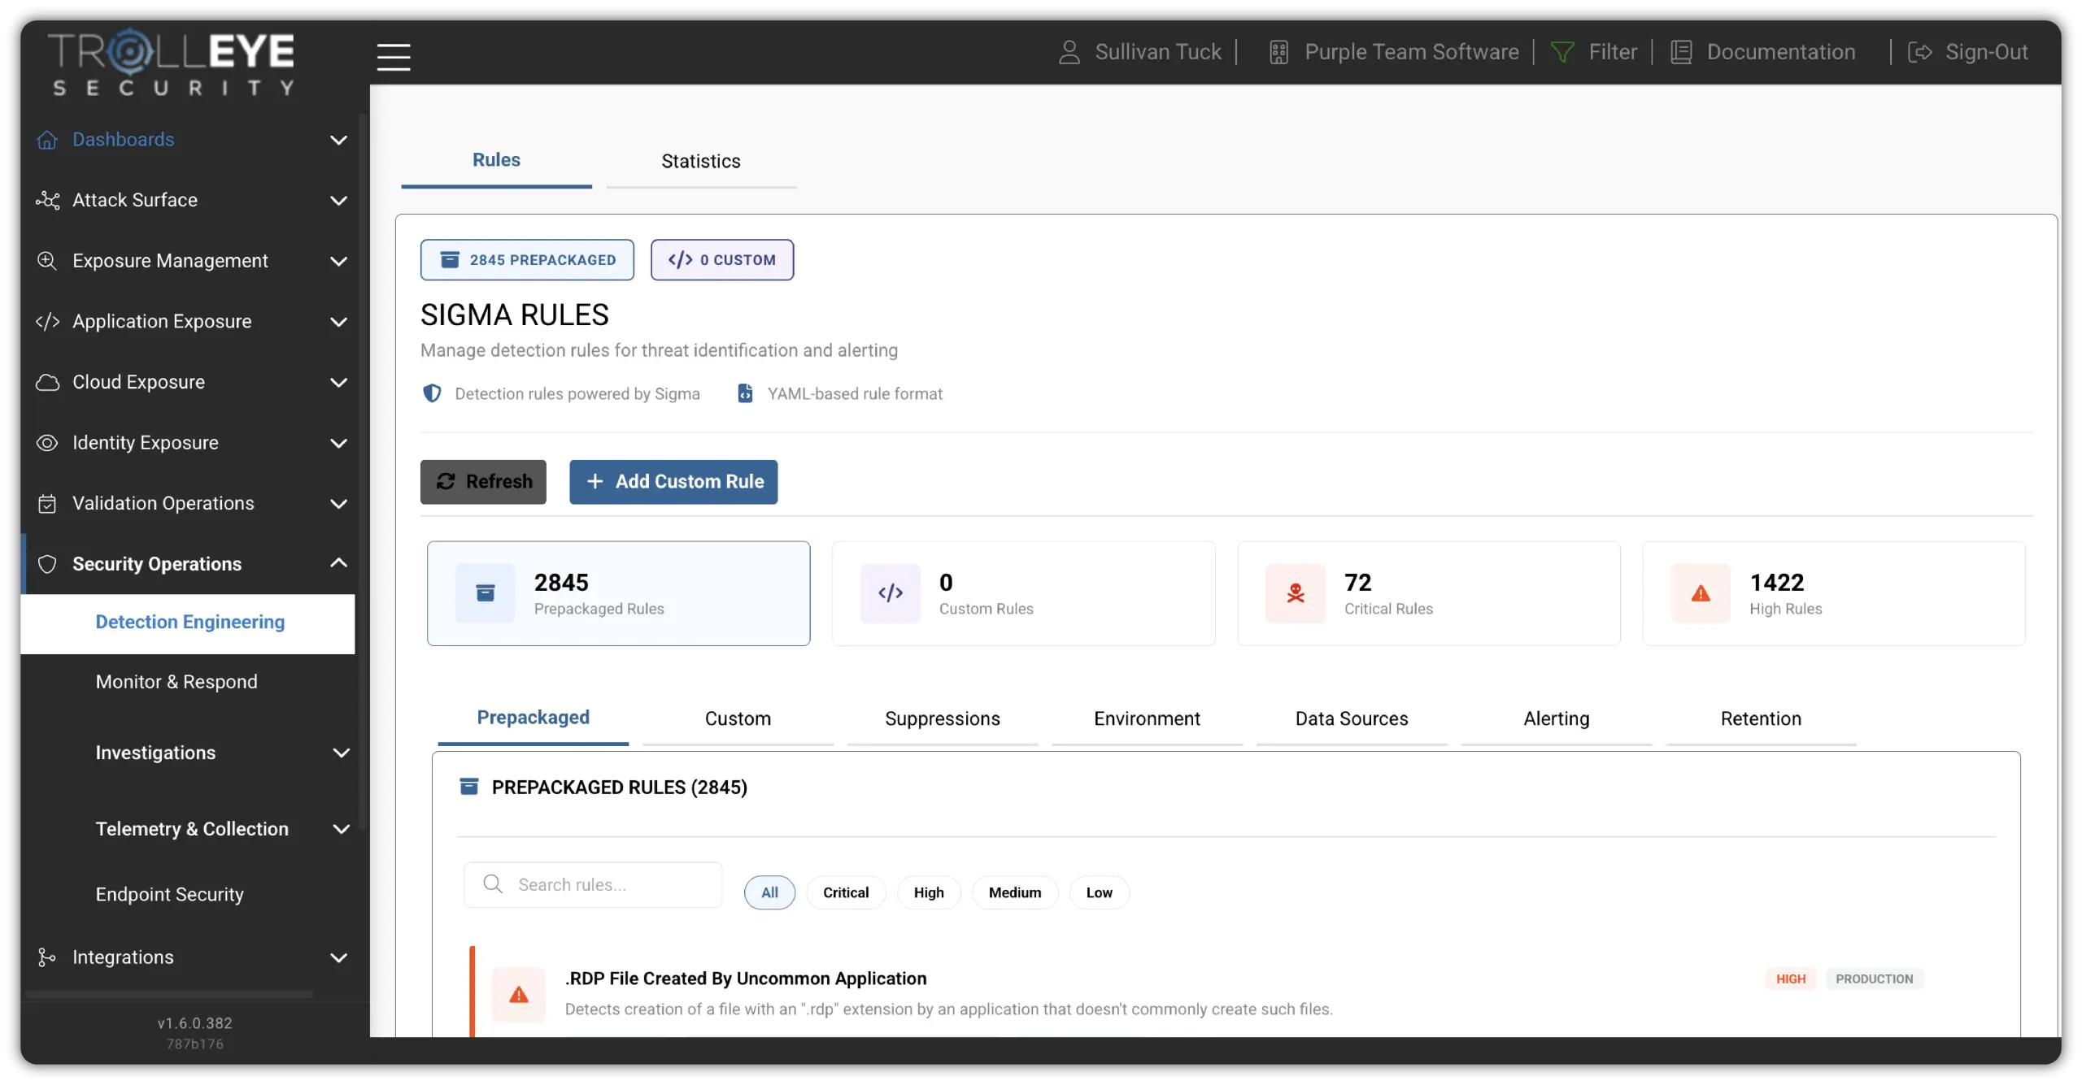
Task: Select the Medium severity filter pill
Action: click(1015, 892)
